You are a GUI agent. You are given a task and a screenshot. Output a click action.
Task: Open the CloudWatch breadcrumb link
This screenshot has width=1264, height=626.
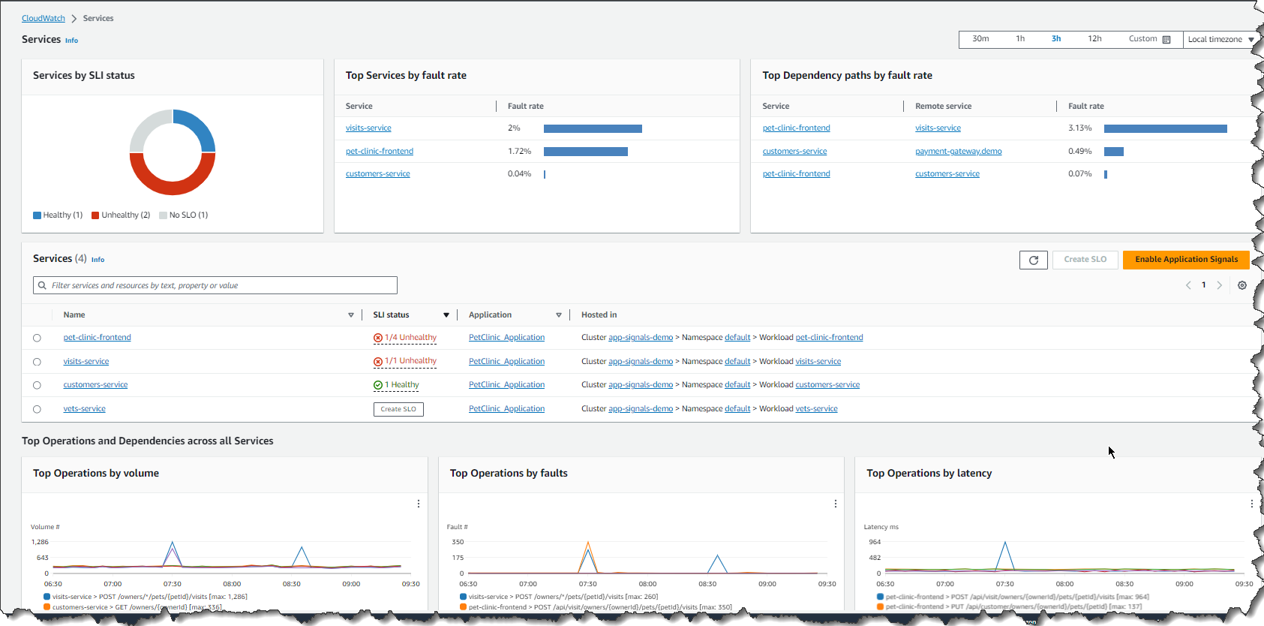pos(44,18)
